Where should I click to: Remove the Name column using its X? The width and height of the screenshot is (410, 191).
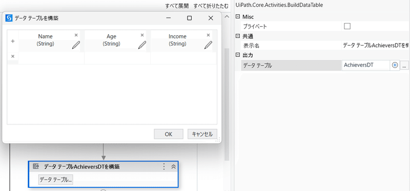[x=76, y=35]
